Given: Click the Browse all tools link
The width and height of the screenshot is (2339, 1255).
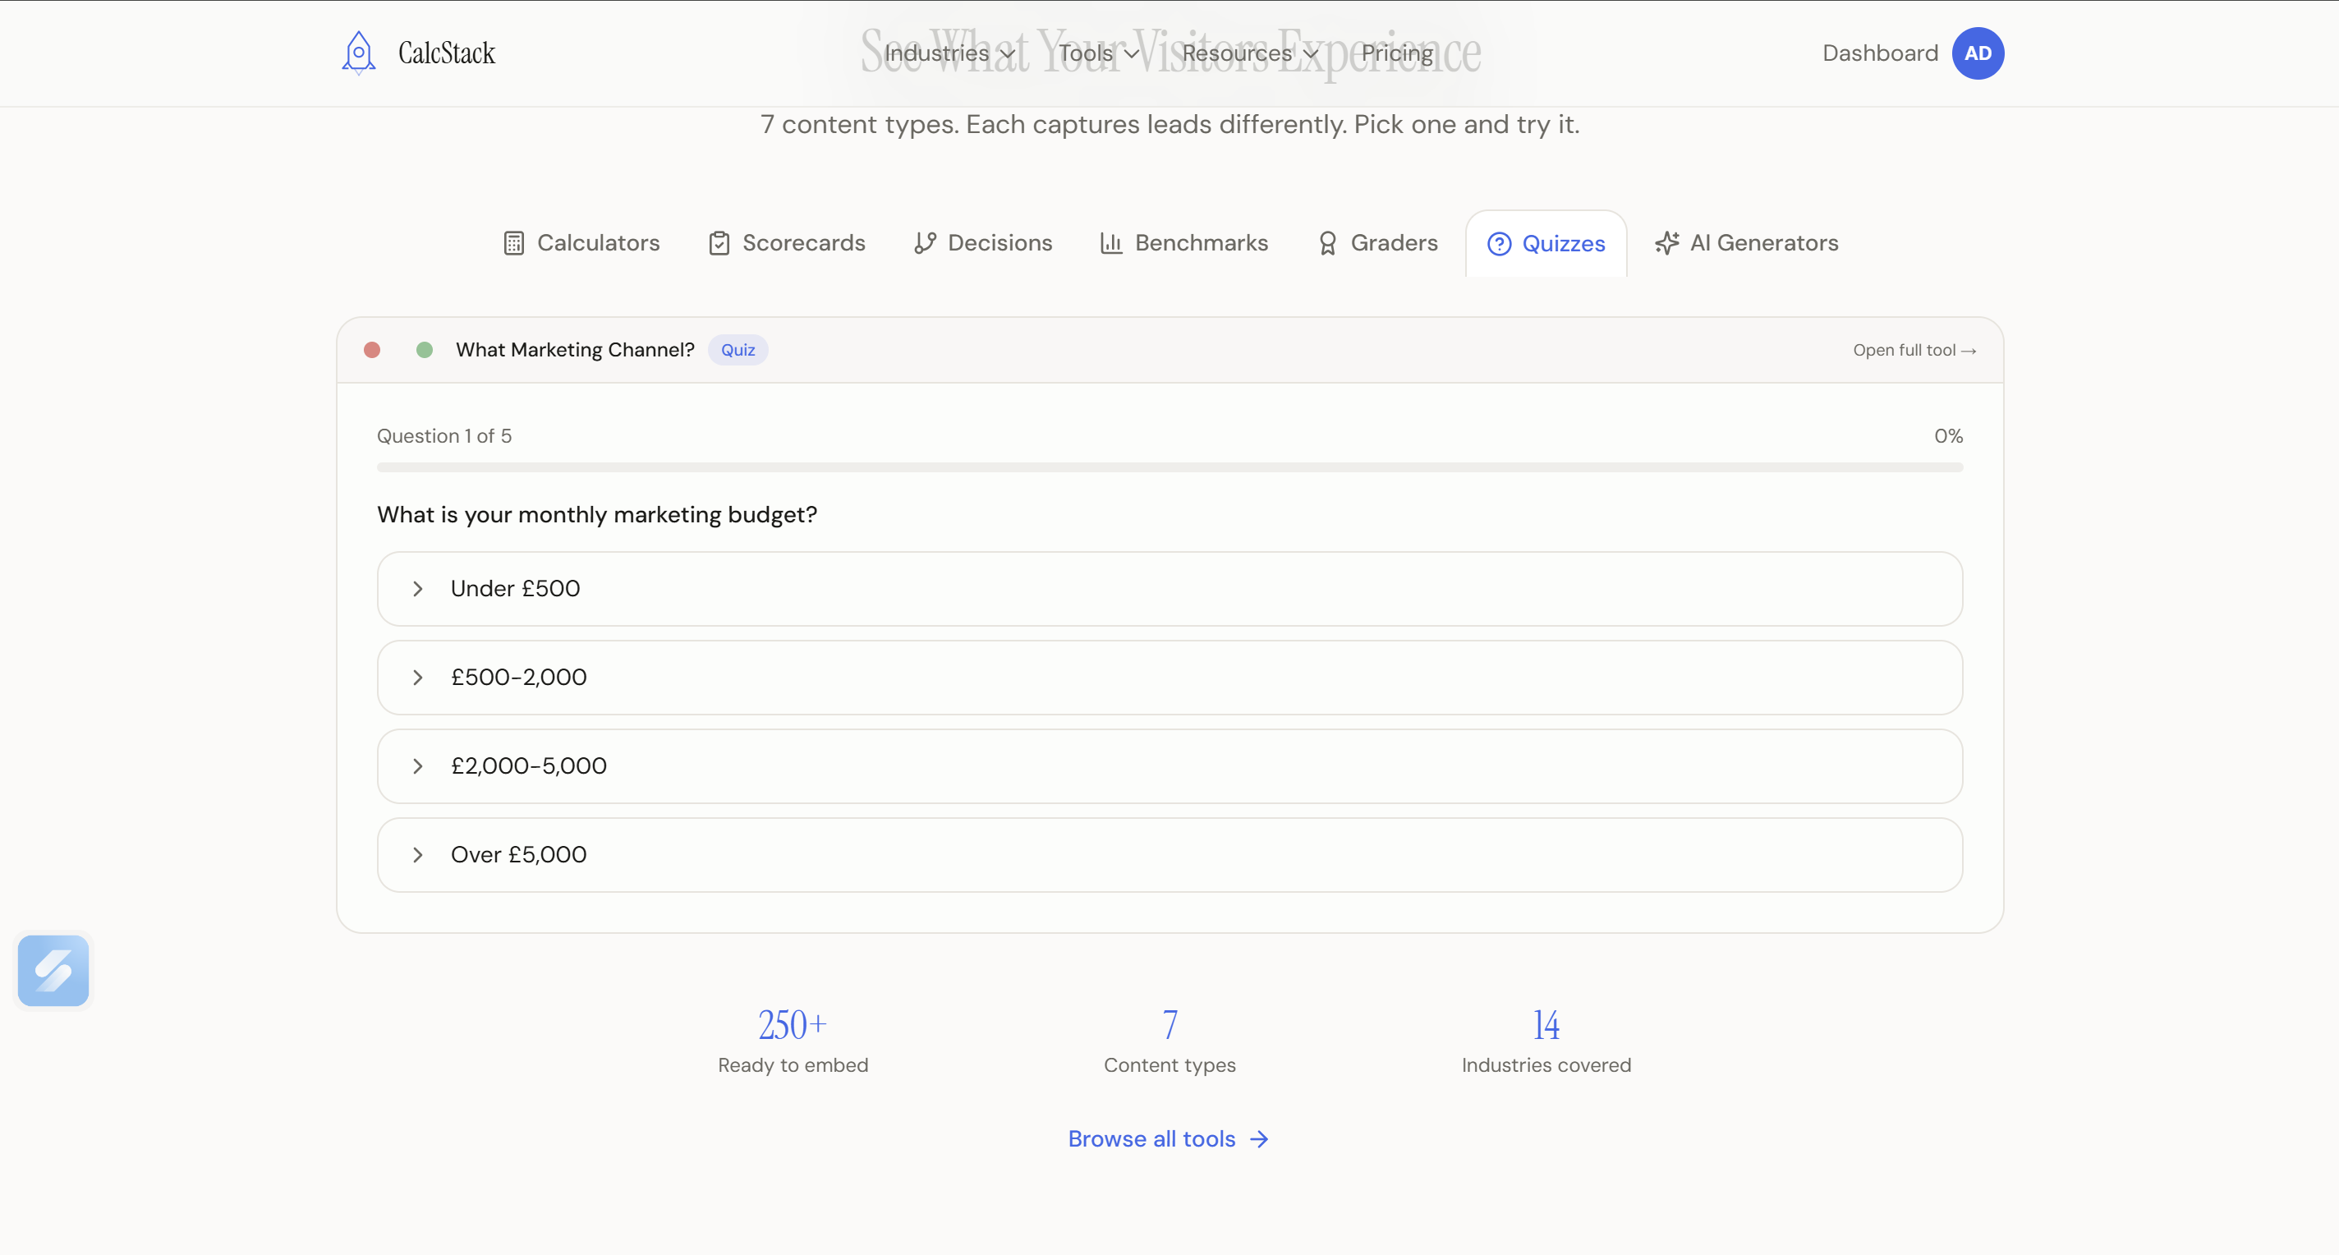Looking at the screenshot, I should (1169, 1138).
